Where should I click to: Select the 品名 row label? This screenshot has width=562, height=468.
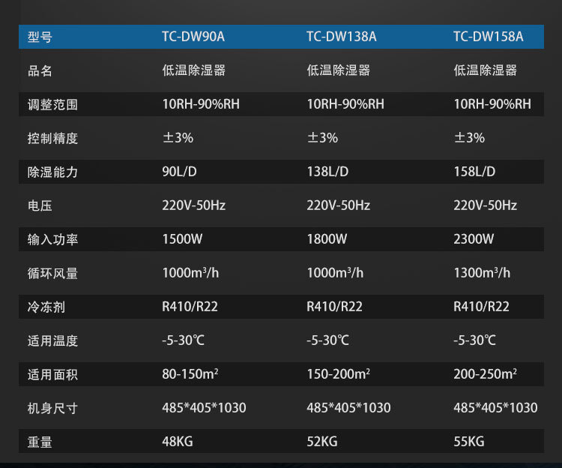tap(40, 70)
